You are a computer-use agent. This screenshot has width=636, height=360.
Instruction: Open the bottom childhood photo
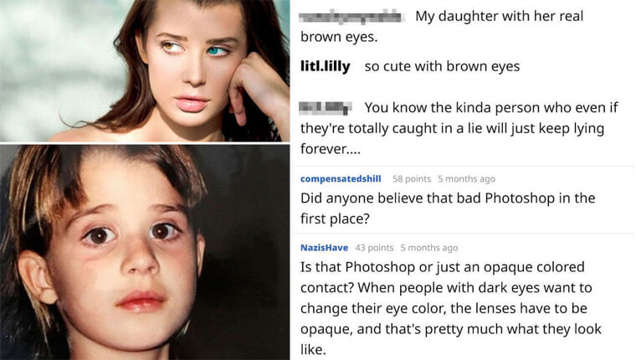[145, 252]
